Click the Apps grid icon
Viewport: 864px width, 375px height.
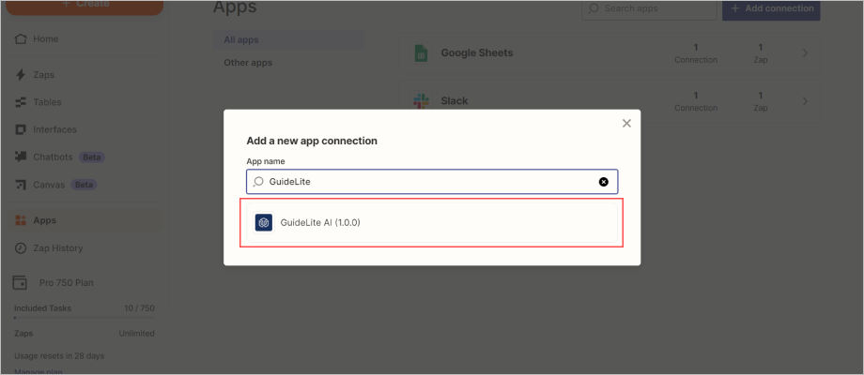tap(21, 220)
